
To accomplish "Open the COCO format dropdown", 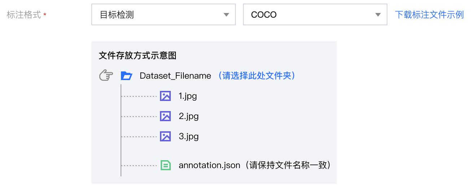I will tap(315, 15).
